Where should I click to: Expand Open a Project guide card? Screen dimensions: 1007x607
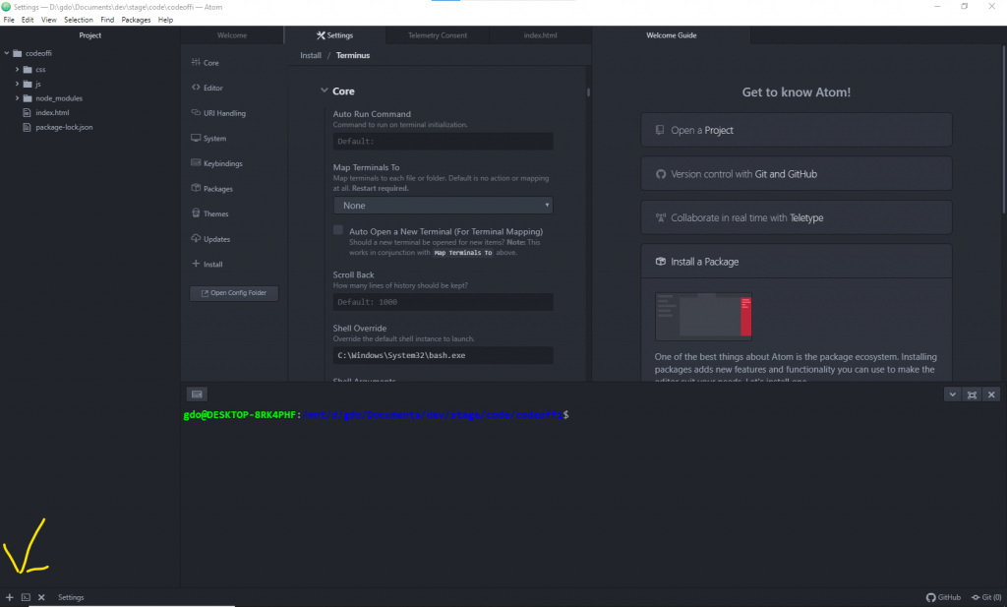pyautogui.click(x=797, y=130)
